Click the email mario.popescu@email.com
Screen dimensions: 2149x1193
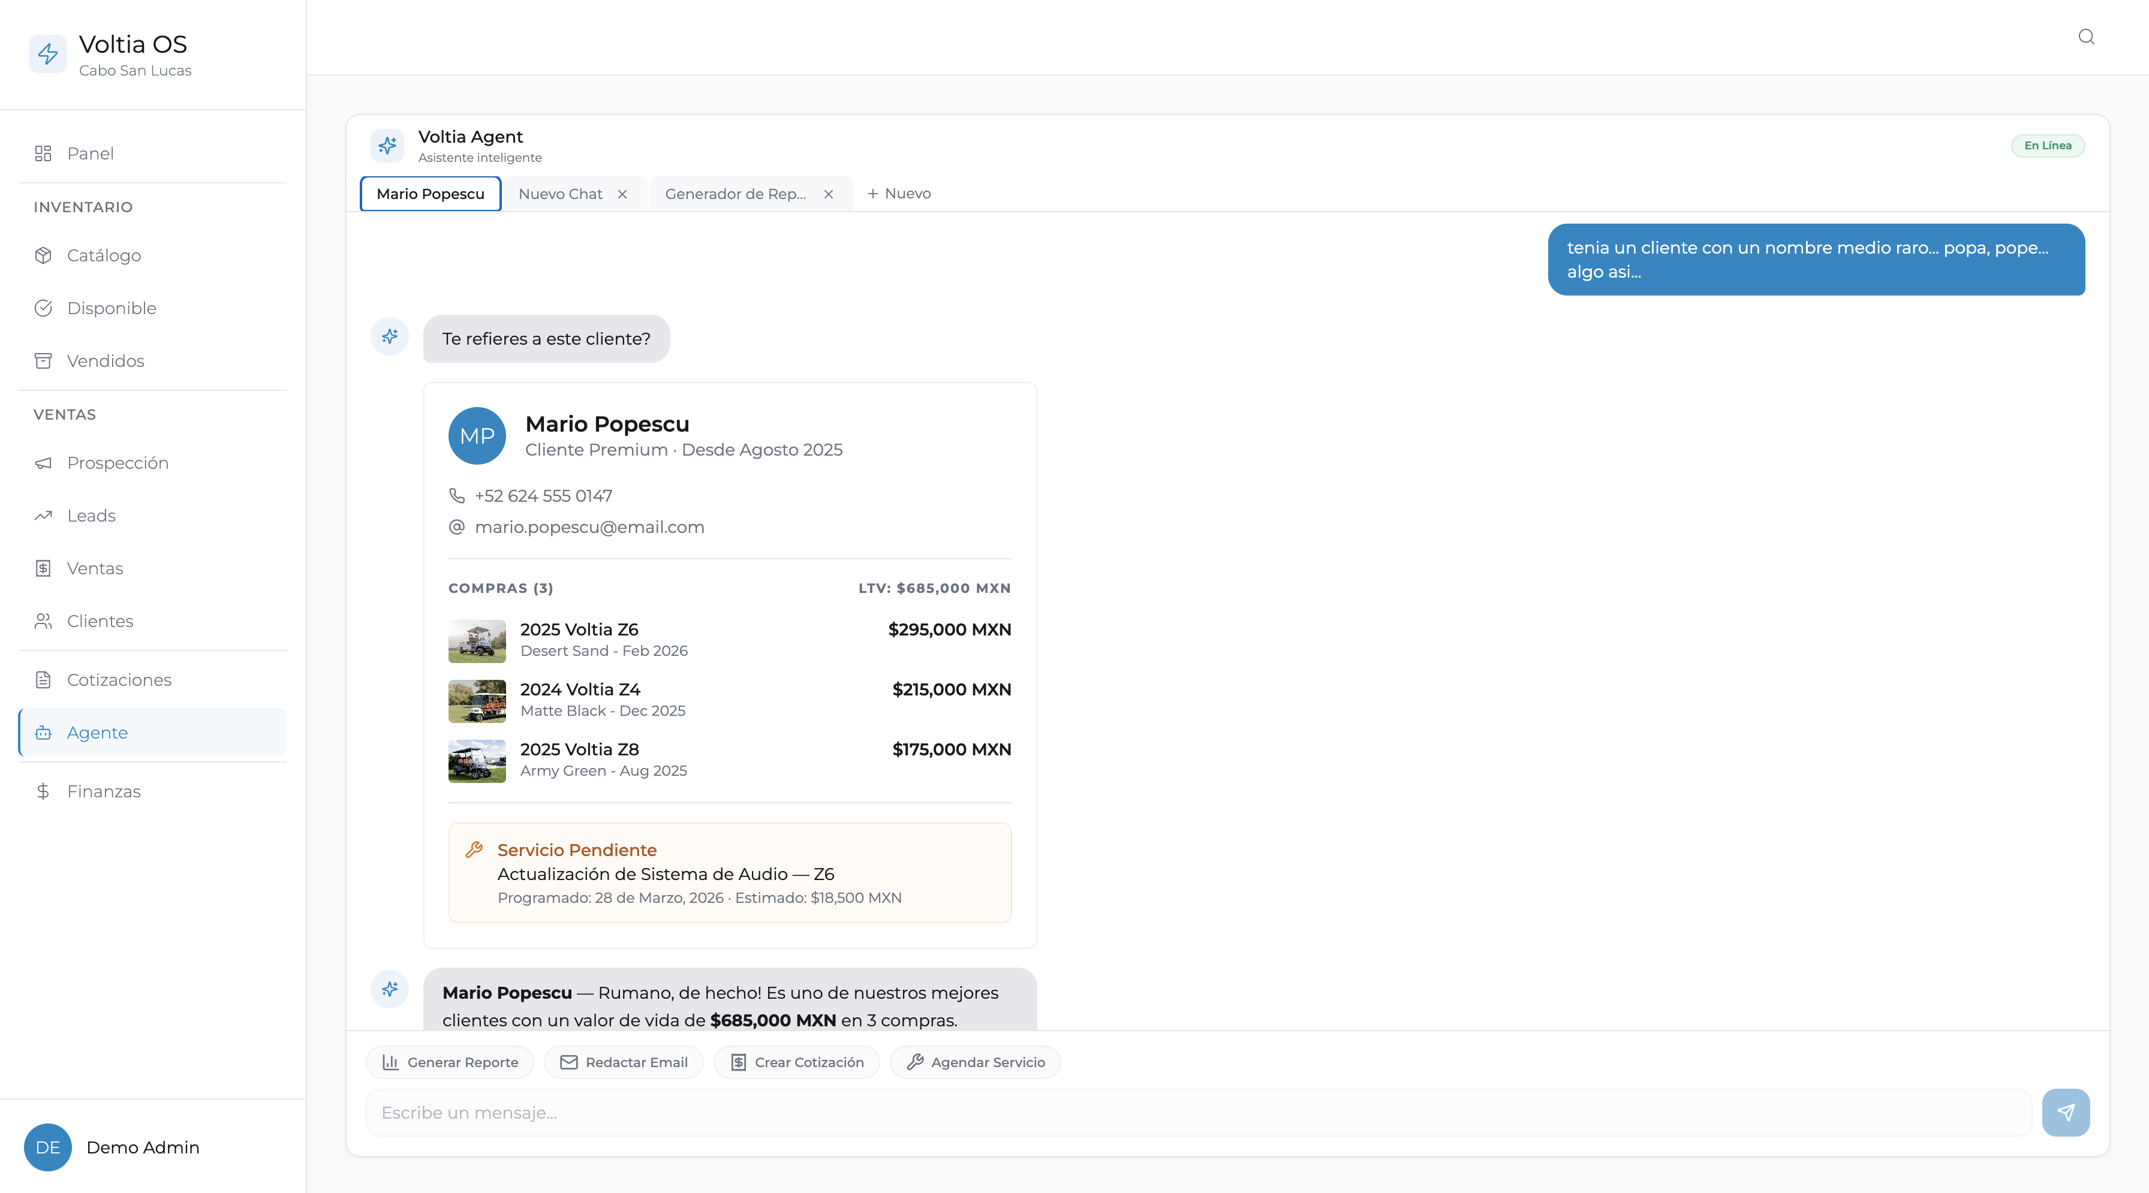tap(590, 527)
